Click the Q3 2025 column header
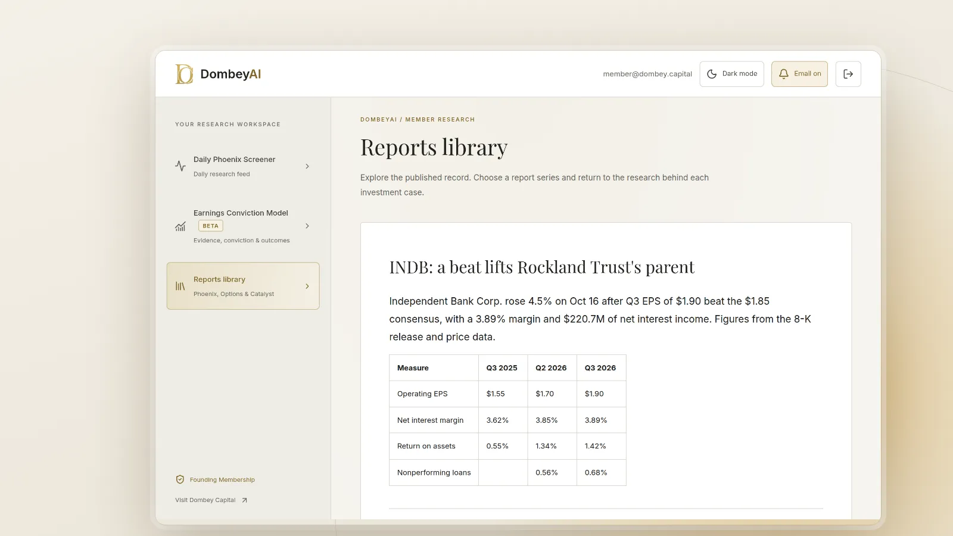953x536 pixels. click(x=502, y=368)
